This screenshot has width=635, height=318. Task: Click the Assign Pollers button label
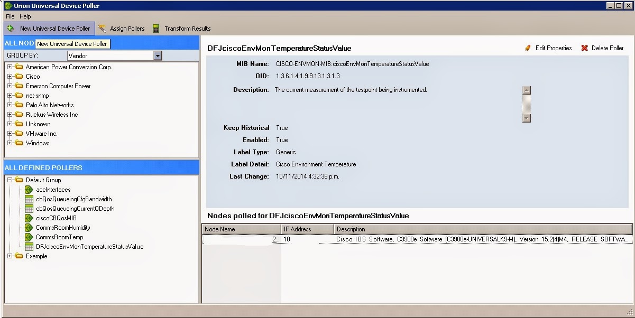pos(127,29)
